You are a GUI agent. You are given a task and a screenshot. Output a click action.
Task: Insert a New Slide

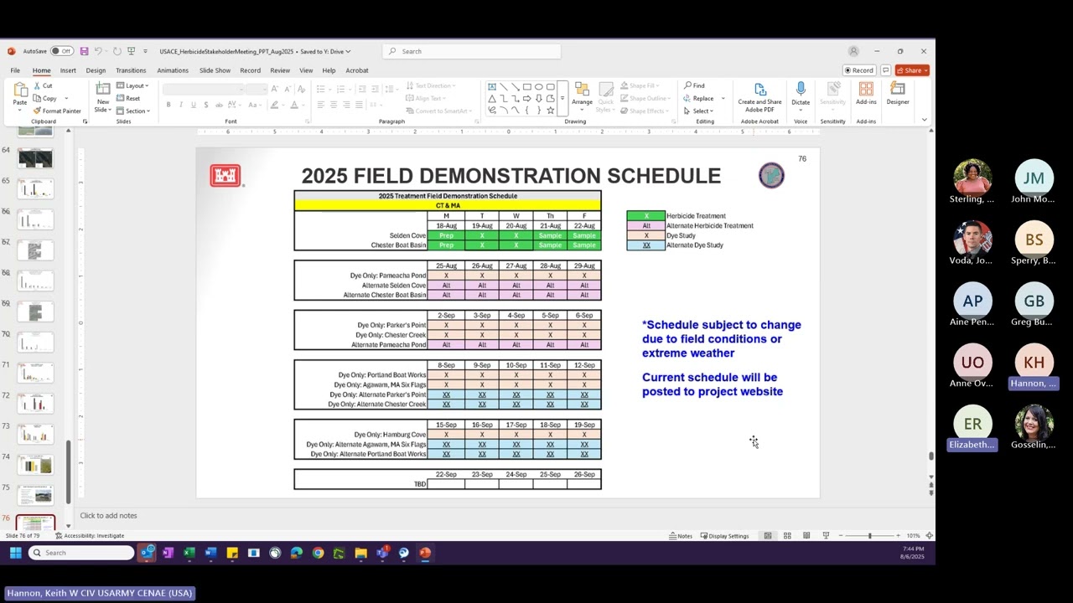(102, 97)
